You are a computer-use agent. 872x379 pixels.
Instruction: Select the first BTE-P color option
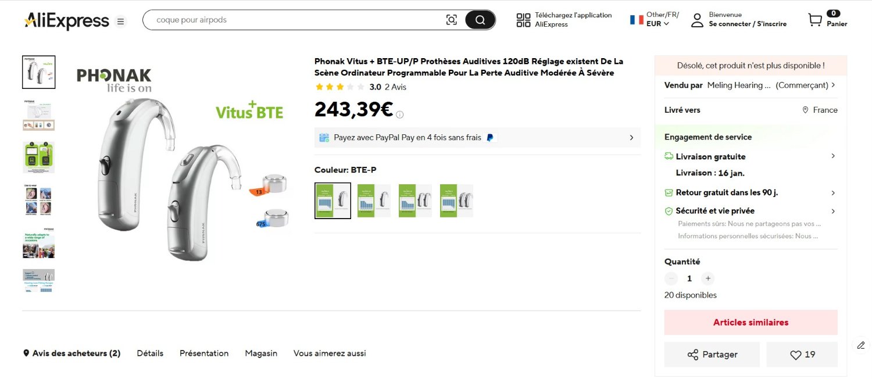(333, 201)
